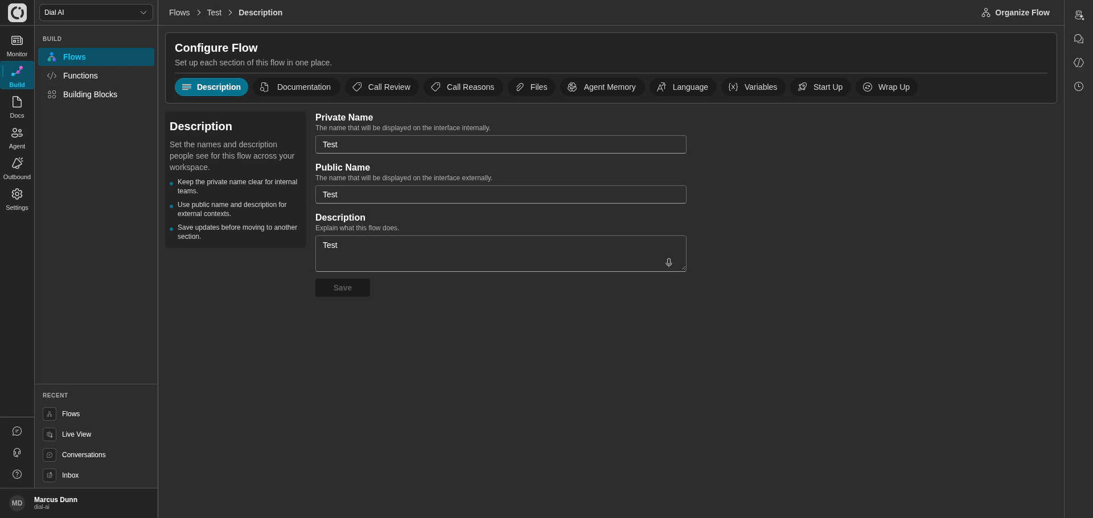Click the headset support icon
This screenshot has height=518, width=1093.
tap(17, 453)
